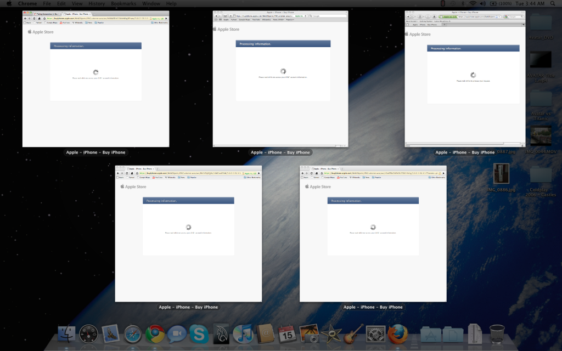This screenshot has width=562, height=351.
Task: Click the zip archive file in the Dock
Action: [x=475, y=334]
